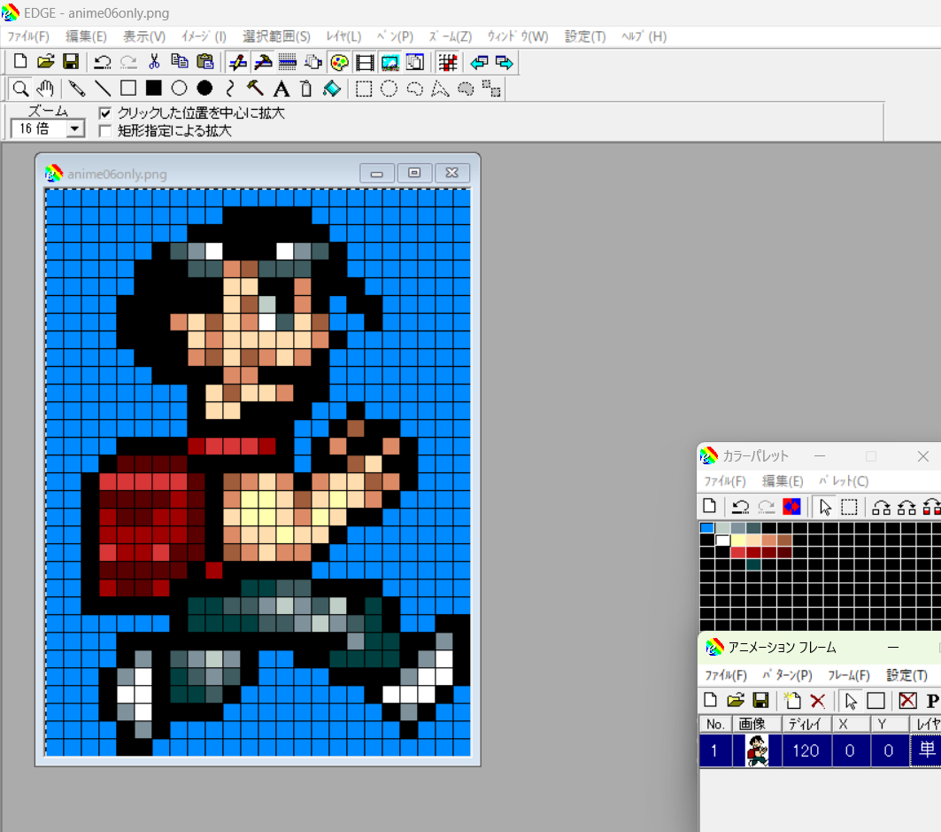
Task: Select the magnifier zoom tool
Action: pos(20,89)
